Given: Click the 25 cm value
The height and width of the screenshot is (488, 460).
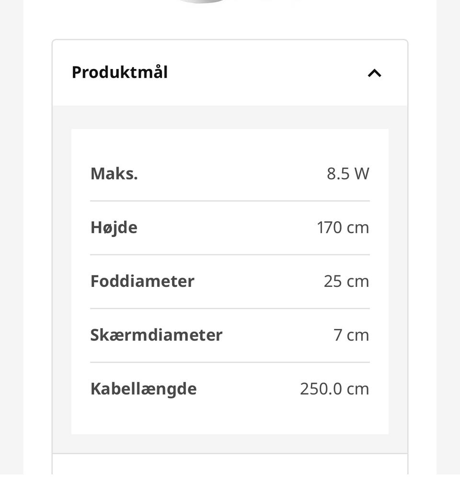Looking at the screenshot, I should [x=346, y=281].
